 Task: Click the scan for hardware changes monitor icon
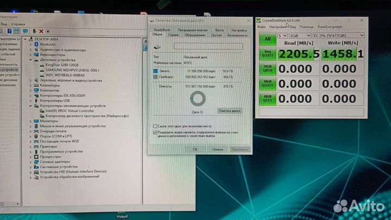tap(25, 31)
